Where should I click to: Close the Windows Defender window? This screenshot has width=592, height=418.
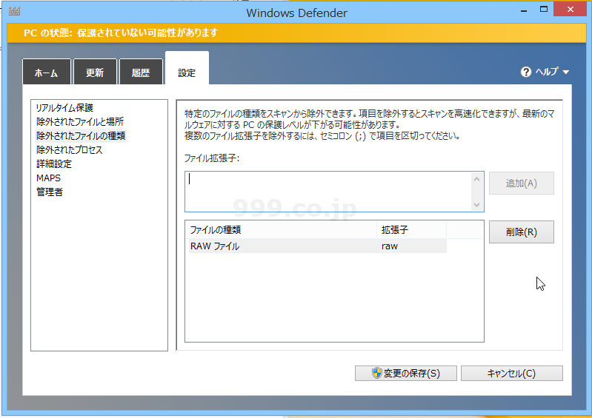(570, 10)
